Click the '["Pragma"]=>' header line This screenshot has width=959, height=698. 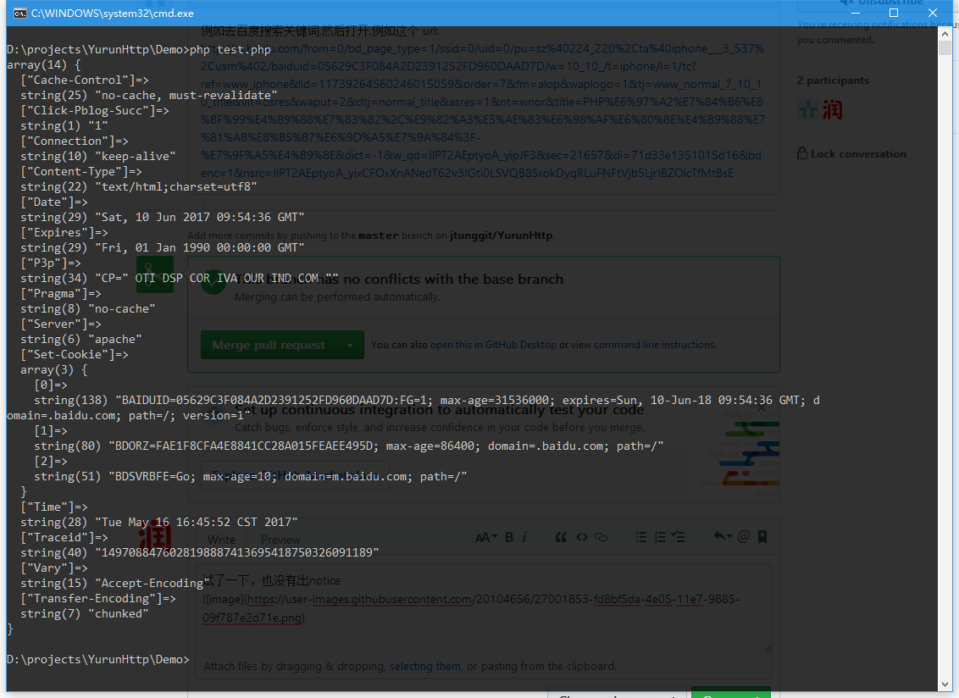tap(60, 294)
